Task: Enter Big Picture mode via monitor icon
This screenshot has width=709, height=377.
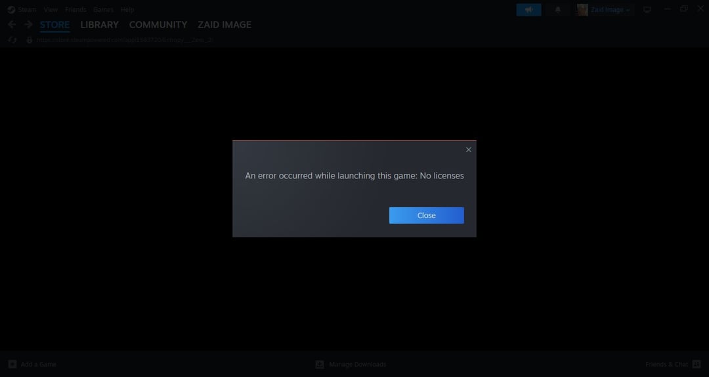Action: [647, 10]
